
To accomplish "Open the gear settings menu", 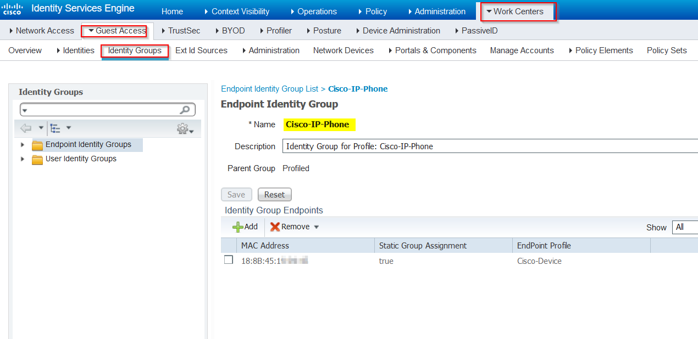I will click(x=182, y=128).
